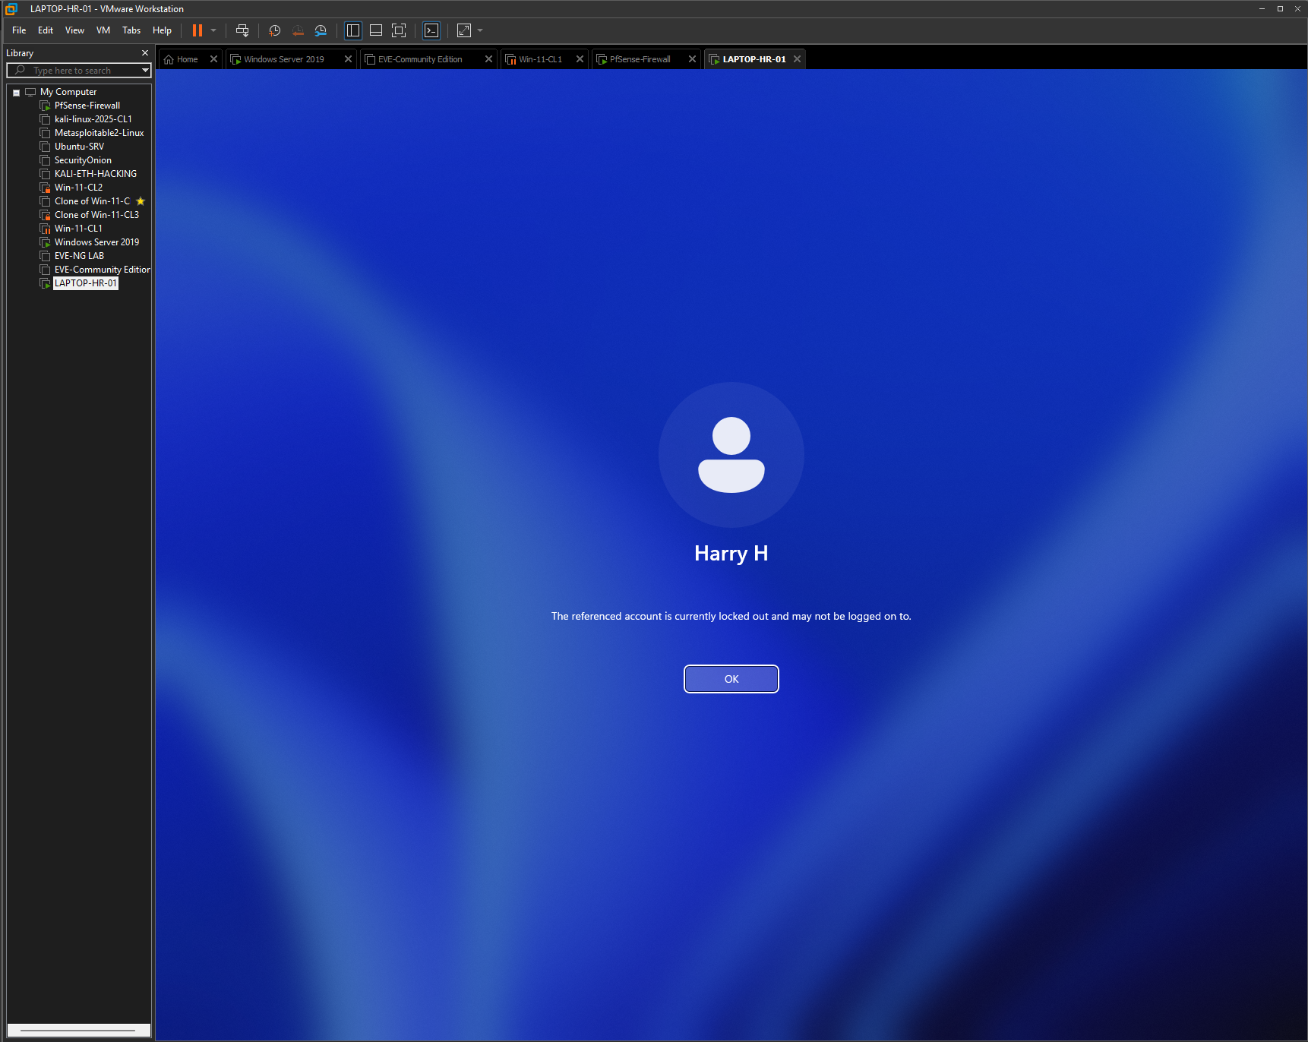Click the library horizontal scrollbar
The image size is (1308, 1042).
(x=77, y=1031)
